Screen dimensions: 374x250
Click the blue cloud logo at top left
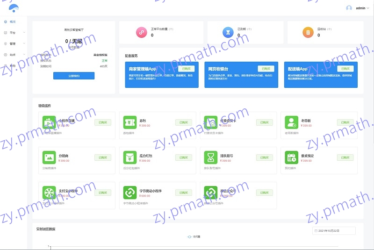(14, 8)
